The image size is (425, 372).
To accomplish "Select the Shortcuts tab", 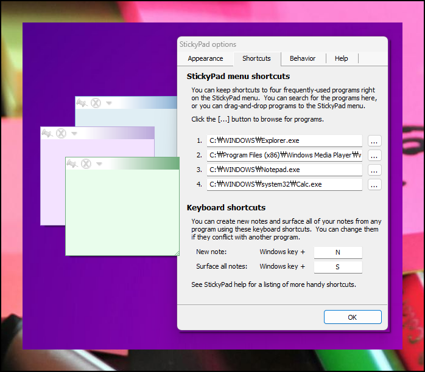I will 256,58.
